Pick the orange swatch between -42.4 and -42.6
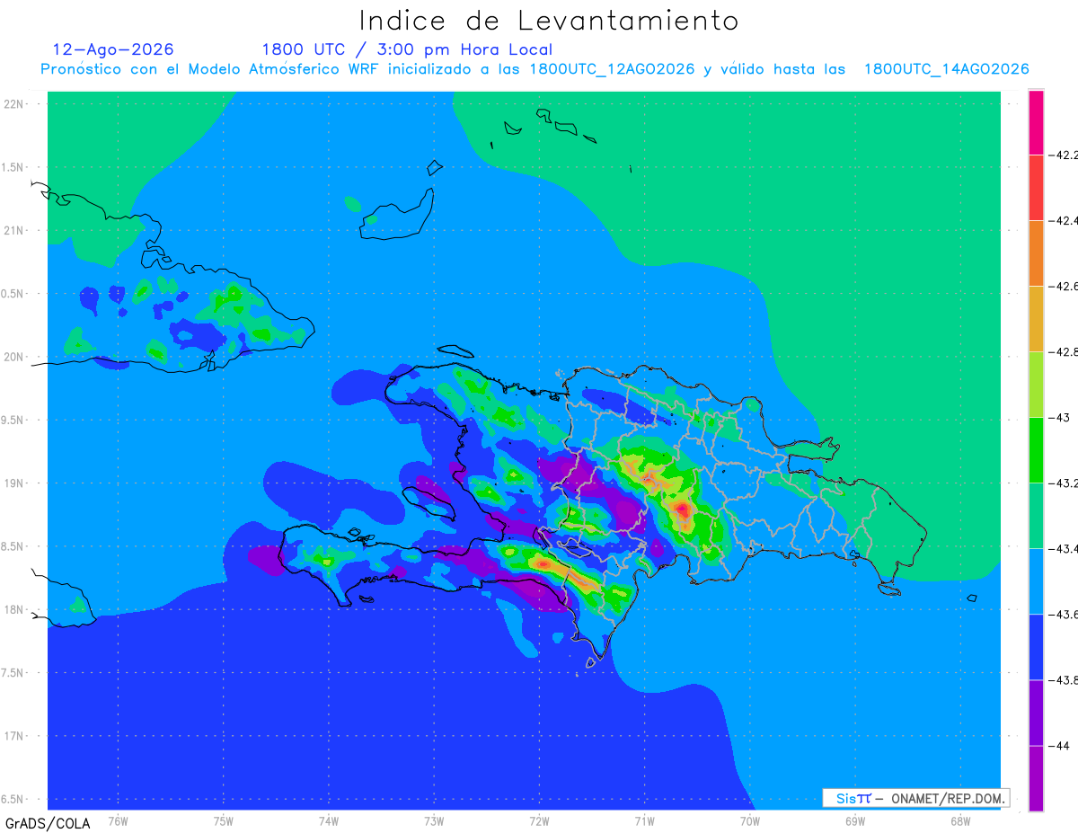Viewport: 1078px width, 833px height. coord(1036,253)
